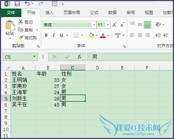Viewport: 174px width, 139px height.
Task: Open the Name Box dropdown arrow
Action: click(x=34, y=57)
